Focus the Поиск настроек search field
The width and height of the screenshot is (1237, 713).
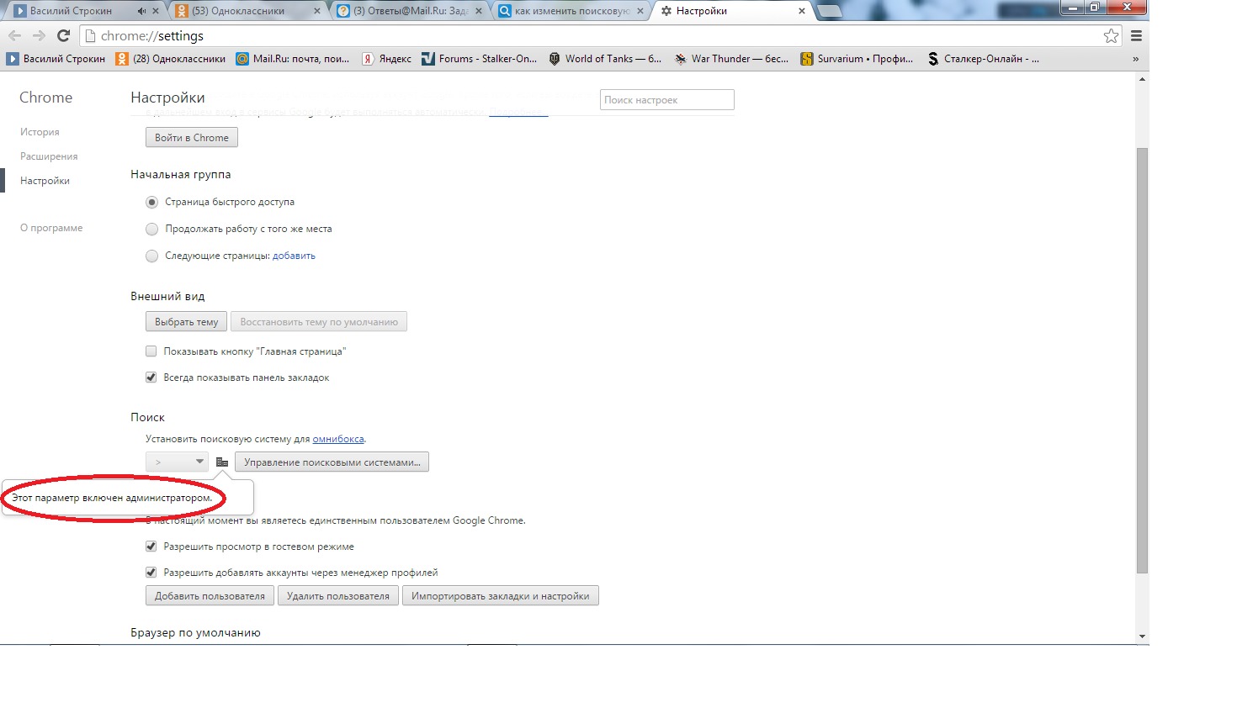coord(667,100)
